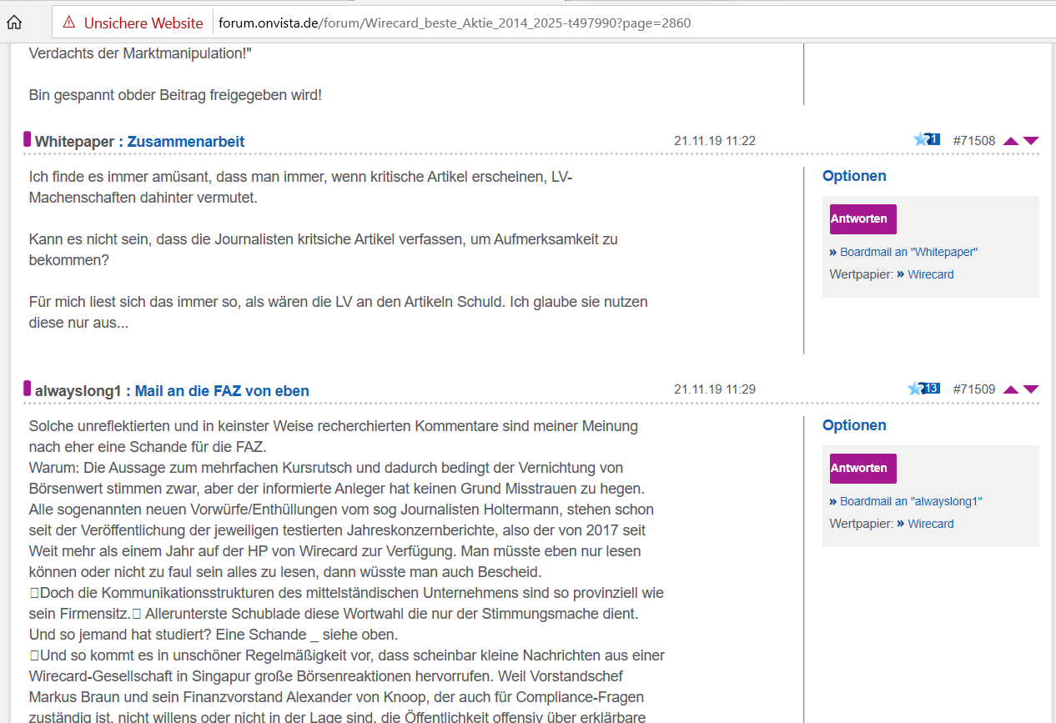The image size is (1056, 723).
Task: Click the down arrow beside post #71508
Action: [x=1032, y=140]
